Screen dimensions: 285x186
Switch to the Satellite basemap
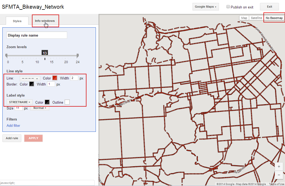[x=256, y=18]
